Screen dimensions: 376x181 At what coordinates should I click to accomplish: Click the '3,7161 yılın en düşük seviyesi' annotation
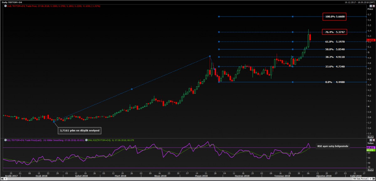click(80, 130)
